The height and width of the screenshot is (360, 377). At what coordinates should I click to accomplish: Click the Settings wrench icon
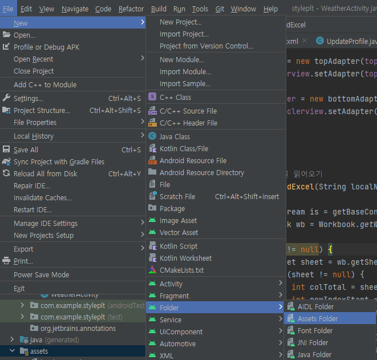coord(6,98)
